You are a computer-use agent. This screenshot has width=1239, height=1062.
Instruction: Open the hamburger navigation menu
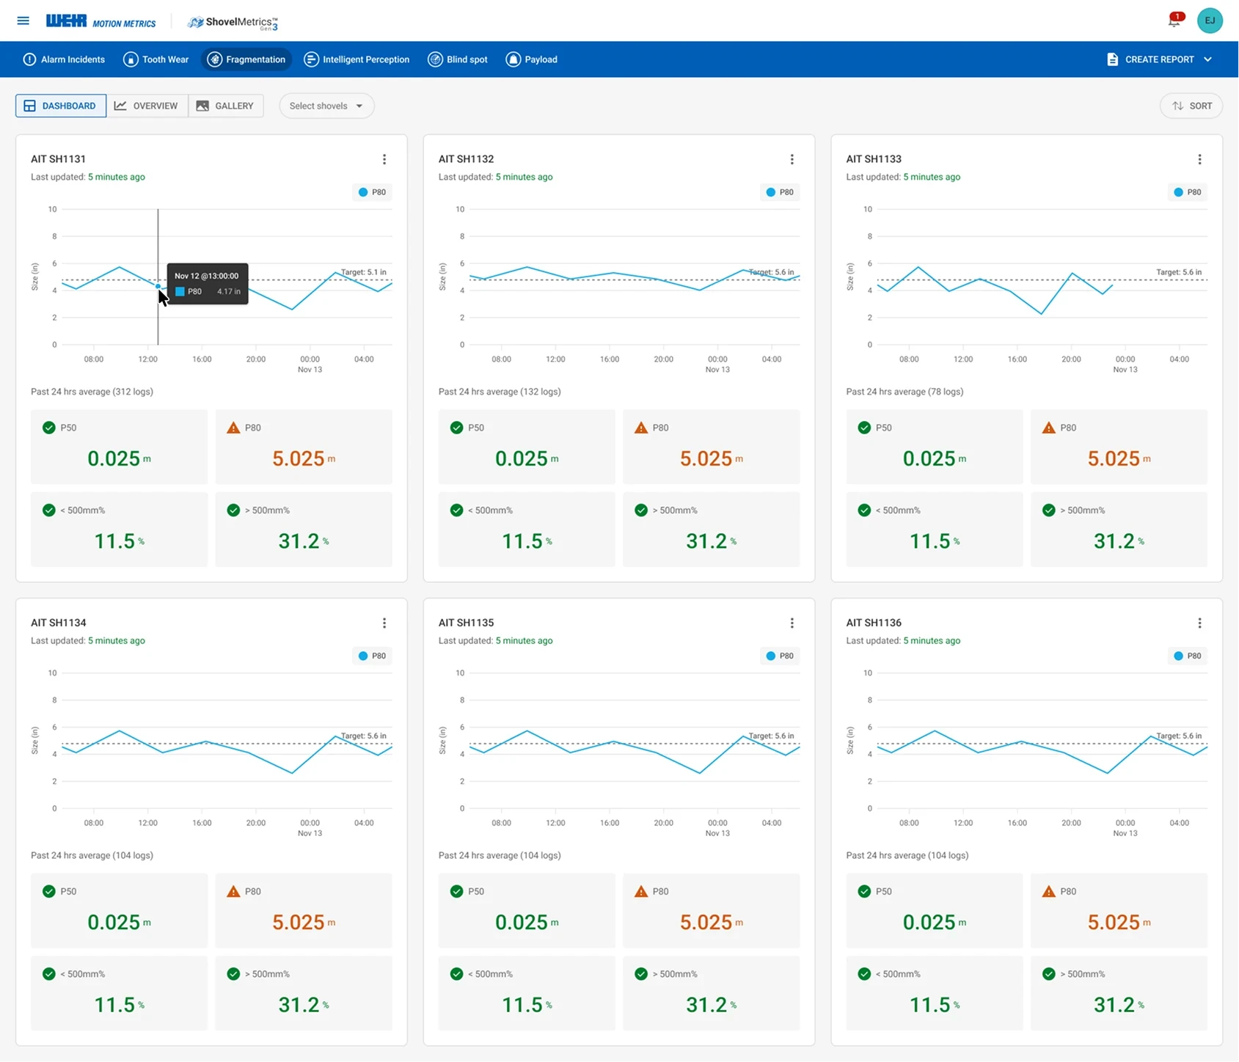click(x=23, y=21)
